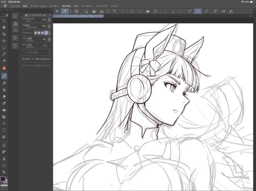Undo the last stroke
Screen dimensions: 256x191
(115, 11)
